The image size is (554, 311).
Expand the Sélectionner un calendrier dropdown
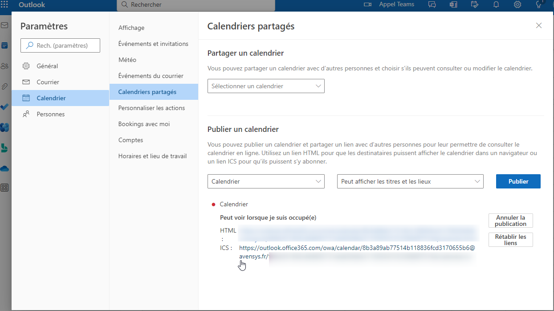[x=266, y=86]
